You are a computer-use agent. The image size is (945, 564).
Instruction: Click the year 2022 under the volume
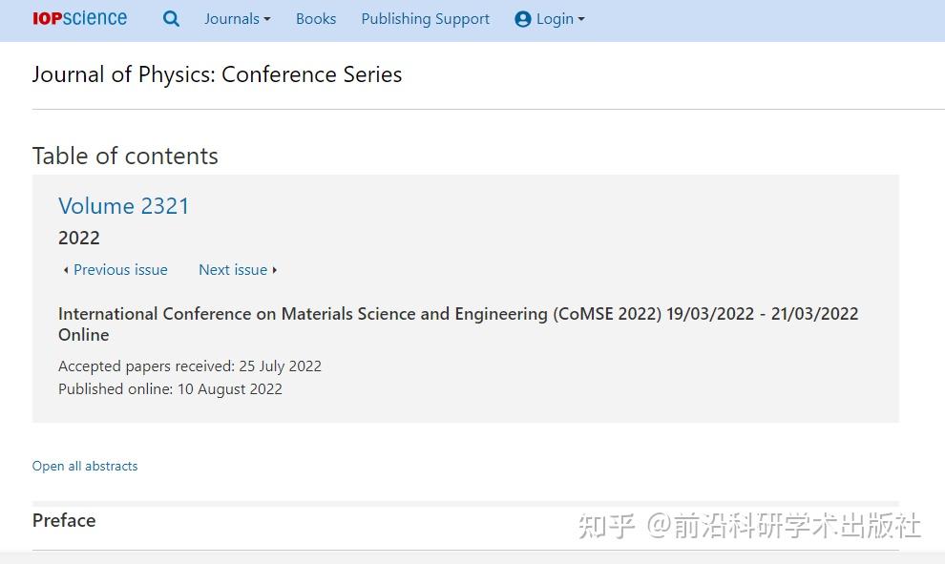click(79, 238)
